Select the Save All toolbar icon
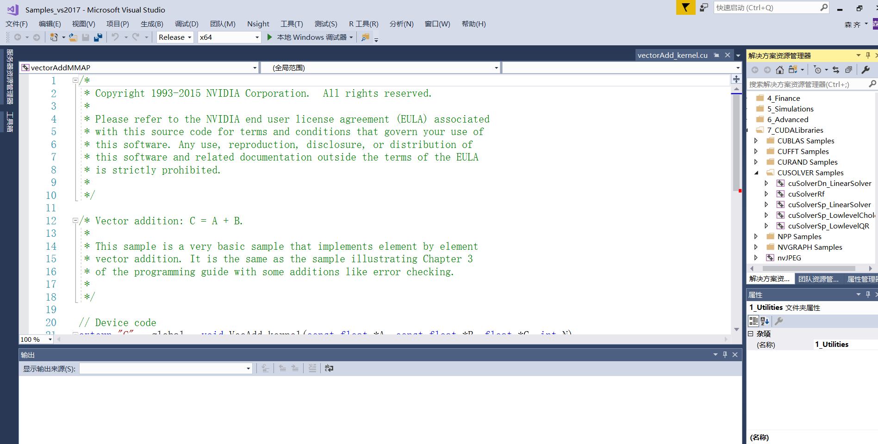 (x=98, y=37)
